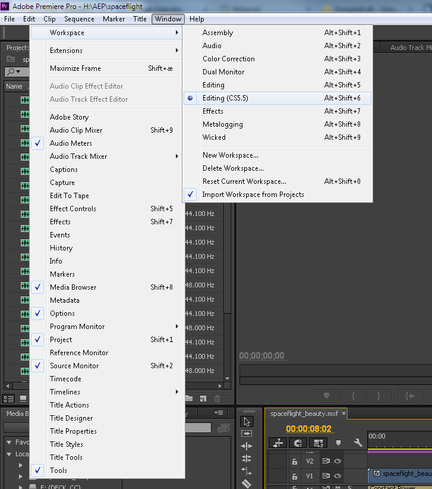Close the spaceflight_beauty.mxf timeline tab
Viewport: 432px width, 489px height.
343,413
